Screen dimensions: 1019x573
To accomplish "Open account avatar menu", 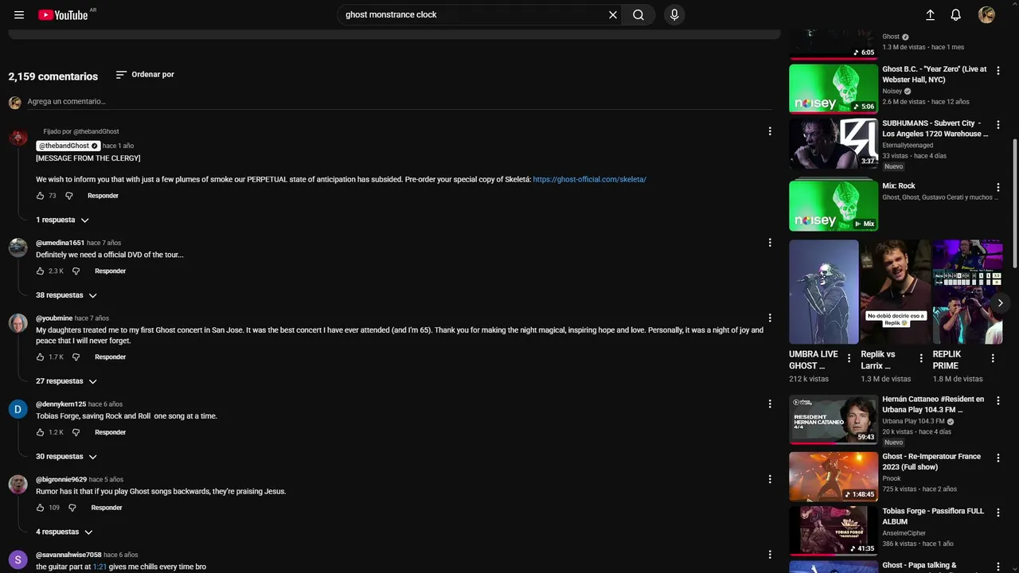I will (x=986, y=14).
